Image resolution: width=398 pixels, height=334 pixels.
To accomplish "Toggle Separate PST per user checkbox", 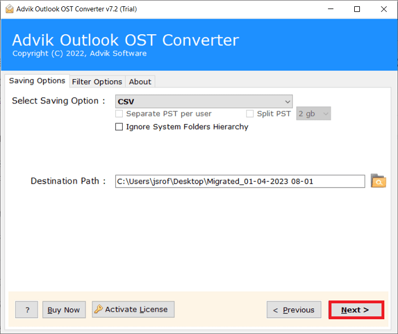I will pyautogui.click(x=119, y=114).
